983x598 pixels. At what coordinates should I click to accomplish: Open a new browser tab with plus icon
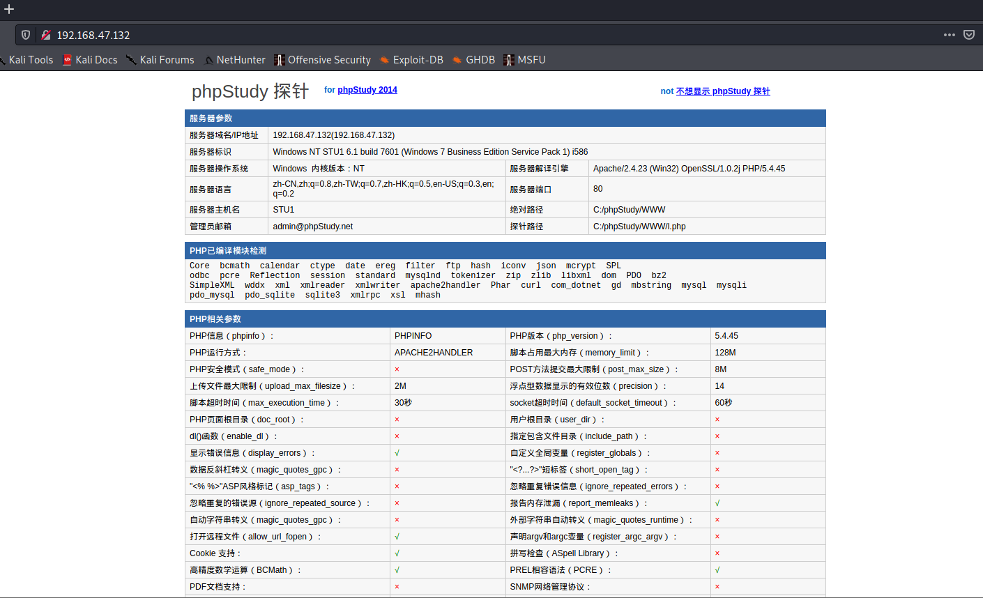9,9
